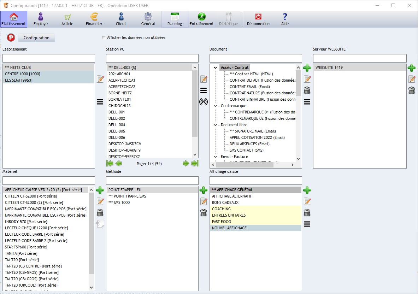The image size is (418, 294).
Task: Click the broadcast signal icon for Station PC
Action: (204, 102)
